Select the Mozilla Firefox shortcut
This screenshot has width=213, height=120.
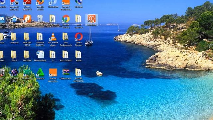coord(40,5)
